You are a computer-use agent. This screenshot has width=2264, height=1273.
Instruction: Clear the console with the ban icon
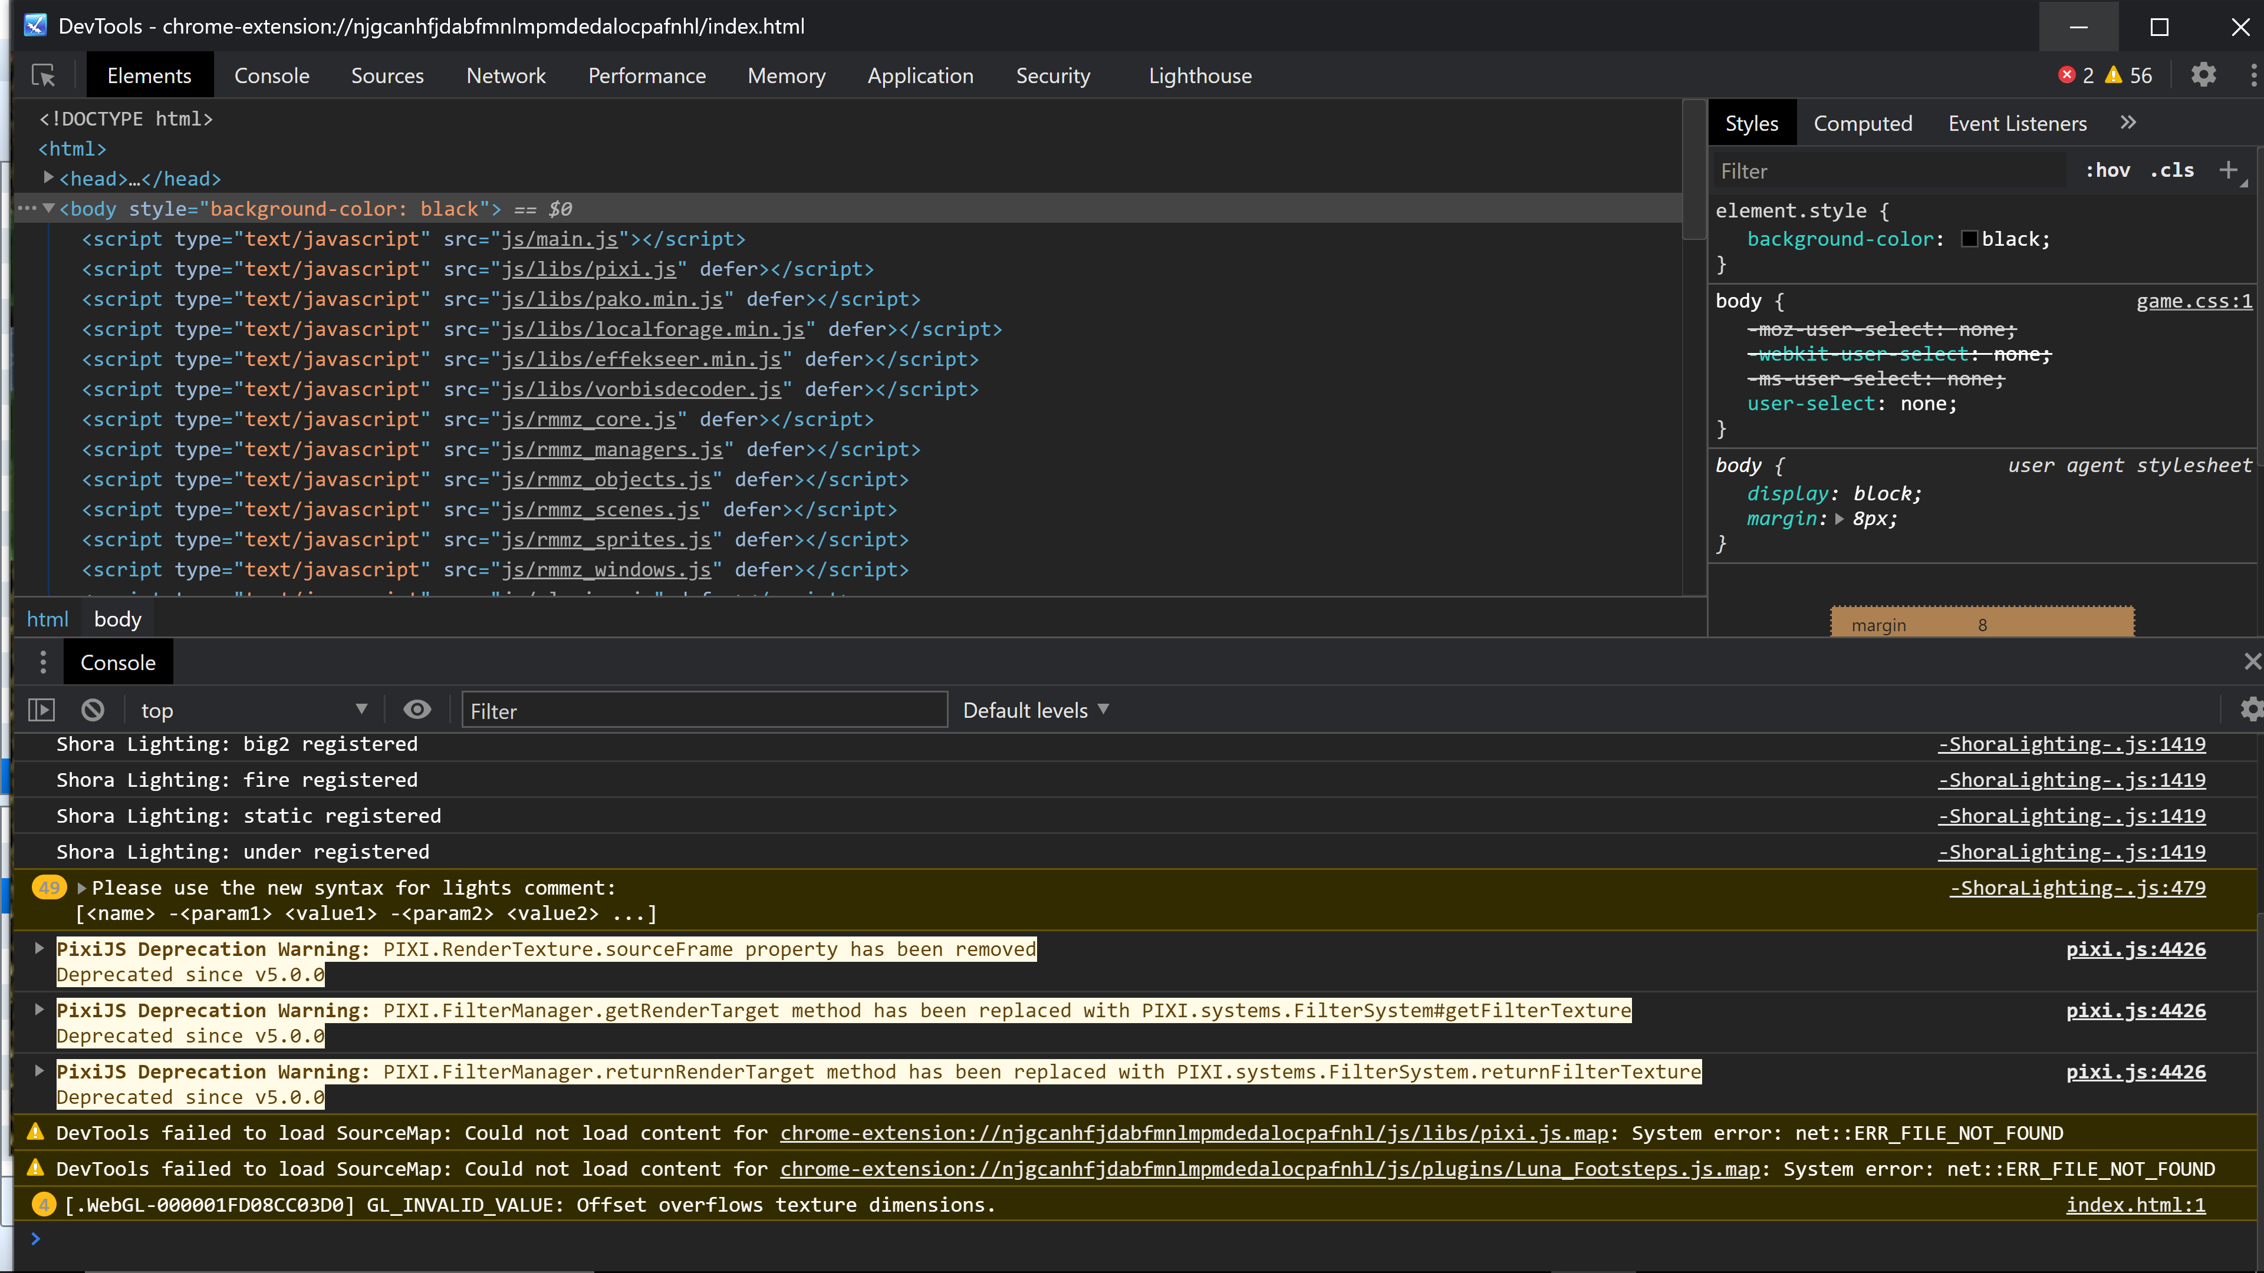tap(93, 710)
